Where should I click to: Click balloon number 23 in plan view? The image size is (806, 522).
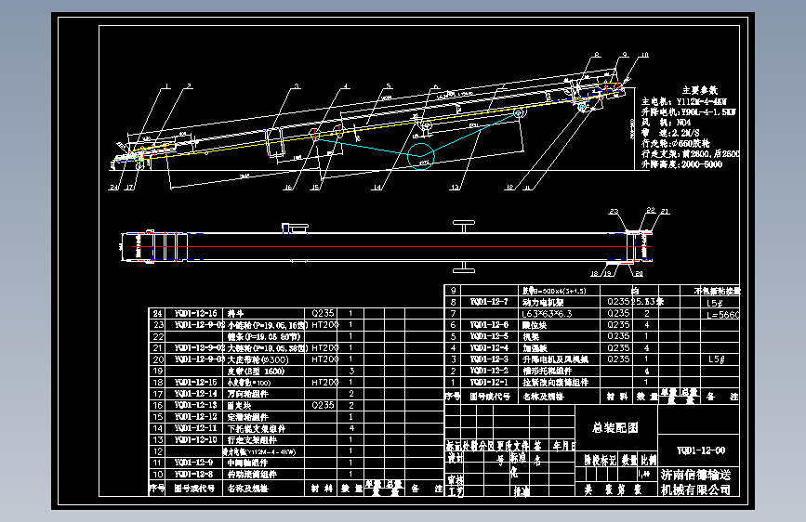pyautogui.click(x=614, y=211)
